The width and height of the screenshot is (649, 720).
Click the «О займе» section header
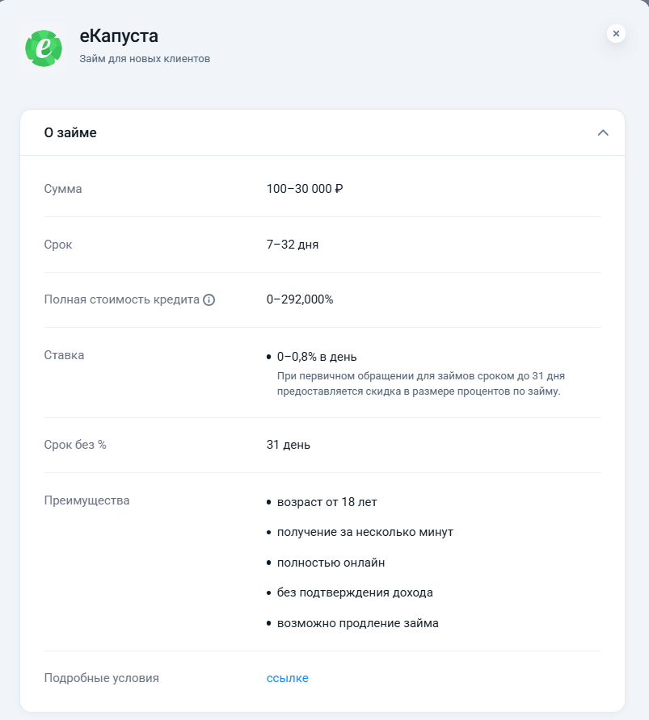[x=70, y=132]
